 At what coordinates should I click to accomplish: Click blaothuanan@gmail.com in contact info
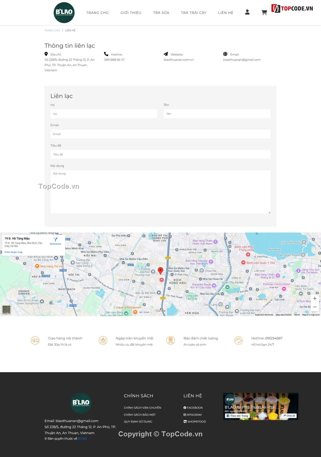pos(242,60)
